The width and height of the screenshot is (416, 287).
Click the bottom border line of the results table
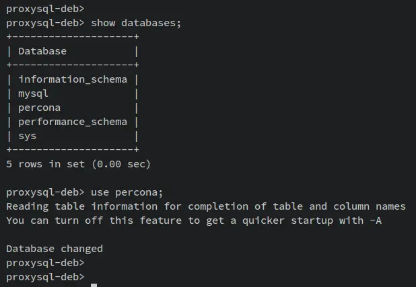73,150
